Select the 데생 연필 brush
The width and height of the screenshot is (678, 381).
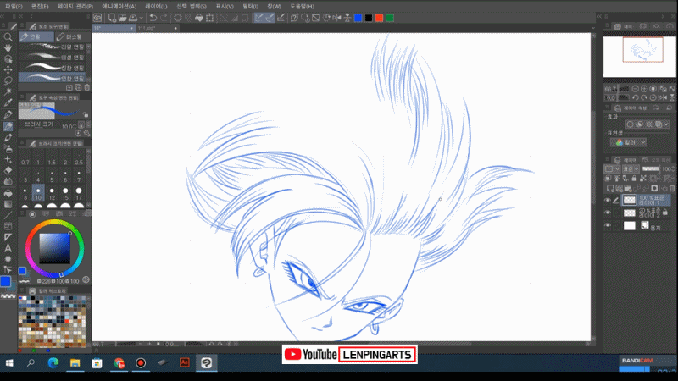(52, 57)
